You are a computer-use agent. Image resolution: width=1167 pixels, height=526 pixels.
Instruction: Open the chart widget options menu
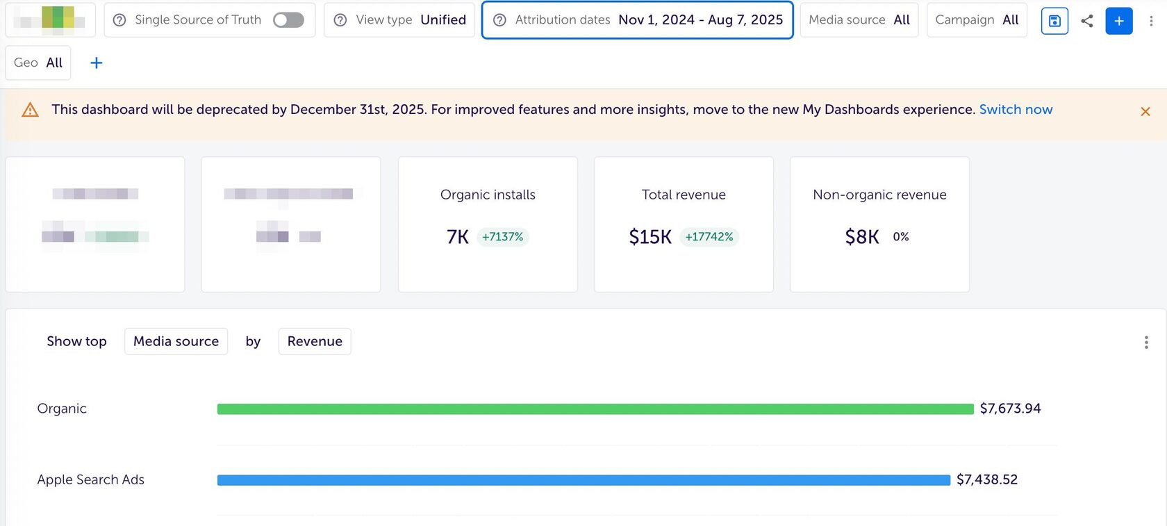[x=1145, y=342]
